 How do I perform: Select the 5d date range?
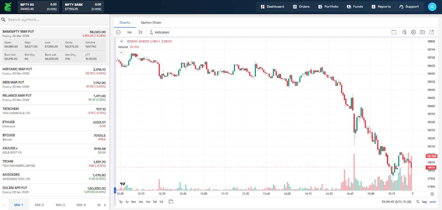pyautogui.click(x=155, y=202)
